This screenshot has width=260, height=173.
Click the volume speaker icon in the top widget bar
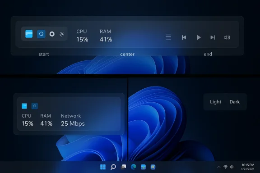tap(227, 37)
